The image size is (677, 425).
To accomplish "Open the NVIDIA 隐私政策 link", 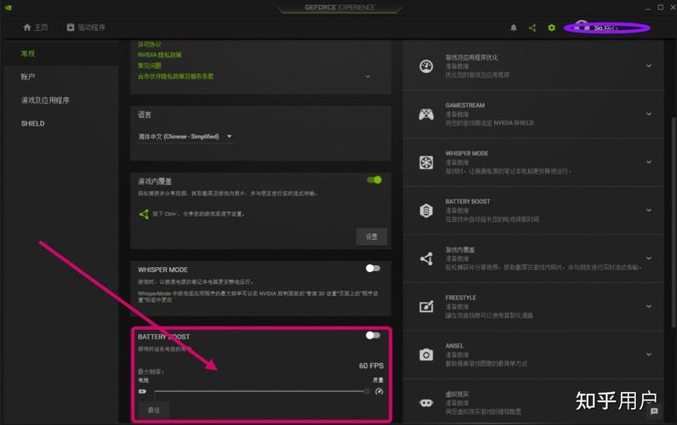I will 160,54.
